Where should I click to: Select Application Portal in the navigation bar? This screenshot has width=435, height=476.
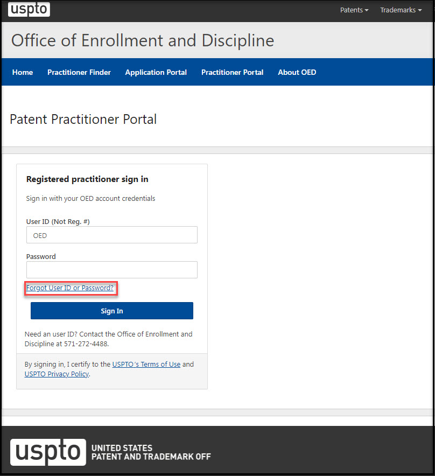156,72
